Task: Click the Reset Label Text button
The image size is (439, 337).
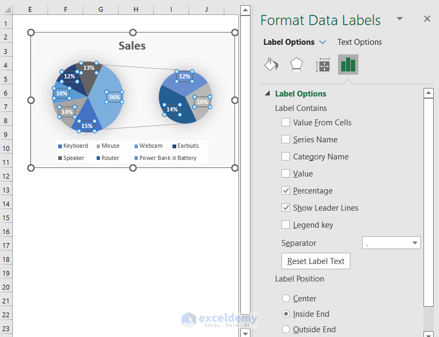Action: (x=316, y=261)
